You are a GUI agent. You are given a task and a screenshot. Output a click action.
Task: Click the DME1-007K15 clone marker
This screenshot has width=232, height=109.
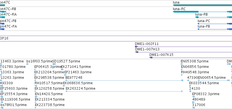pyautogui.click(x=151, y=57)
